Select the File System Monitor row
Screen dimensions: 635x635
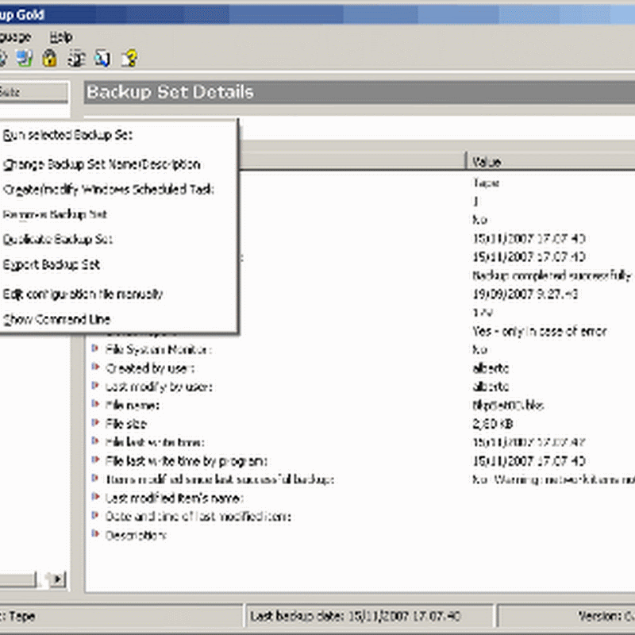[159, 350]
